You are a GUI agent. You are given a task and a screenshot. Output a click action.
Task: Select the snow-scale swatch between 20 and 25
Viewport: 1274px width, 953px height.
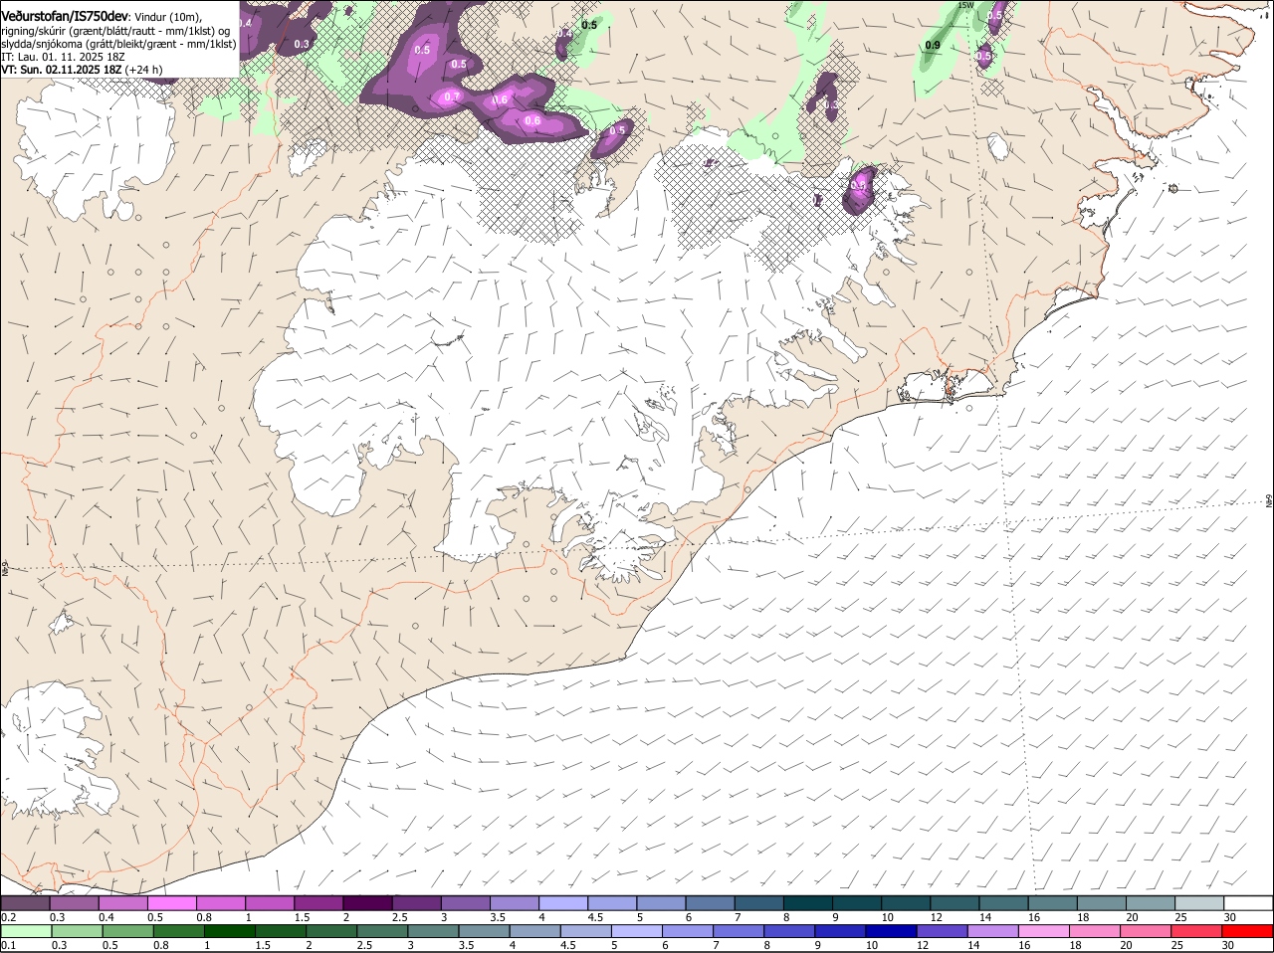1148,903
